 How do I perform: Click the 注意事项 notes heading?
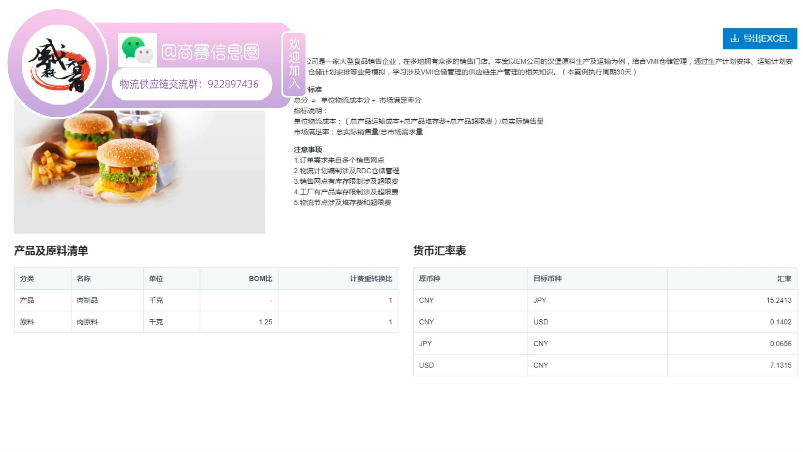click(x=309, y=149)
